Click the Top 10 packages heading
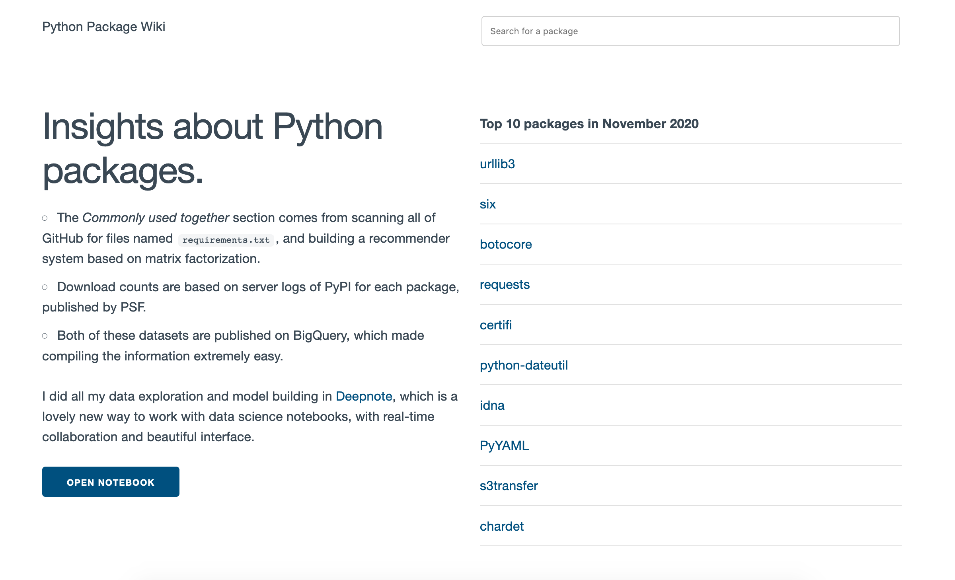Screen dimensions: 955x580 [x=589, y=124]
